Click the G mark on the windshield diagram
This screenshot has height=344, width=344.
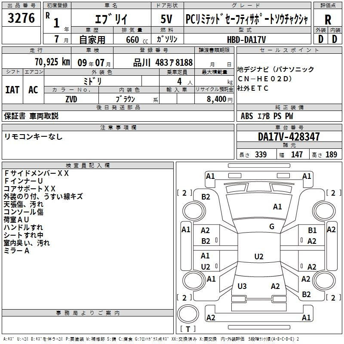(271, 227)
